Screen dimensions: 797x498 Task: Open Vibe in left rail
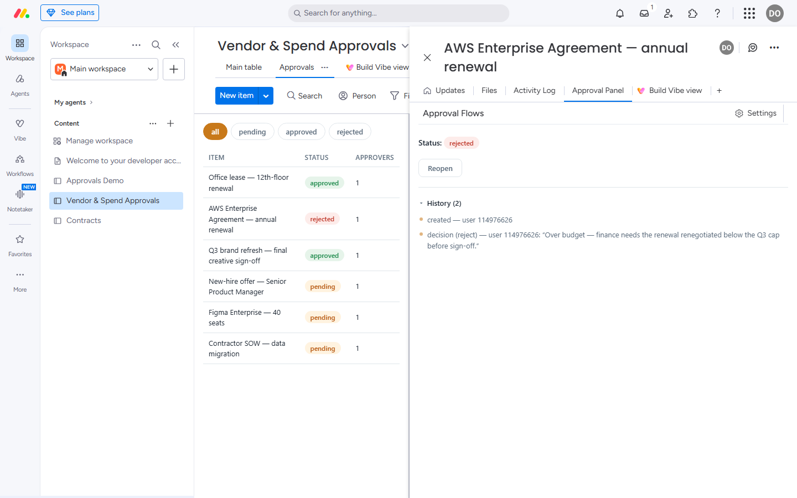[x=20, y=130]
